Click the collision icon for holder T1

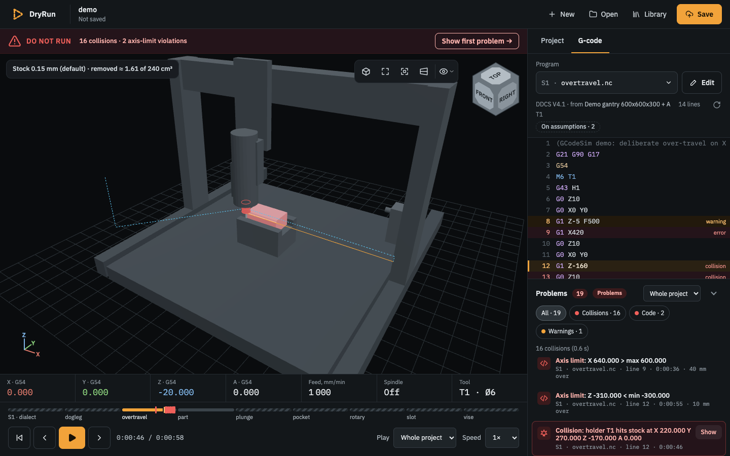click(x=544, y=433)
